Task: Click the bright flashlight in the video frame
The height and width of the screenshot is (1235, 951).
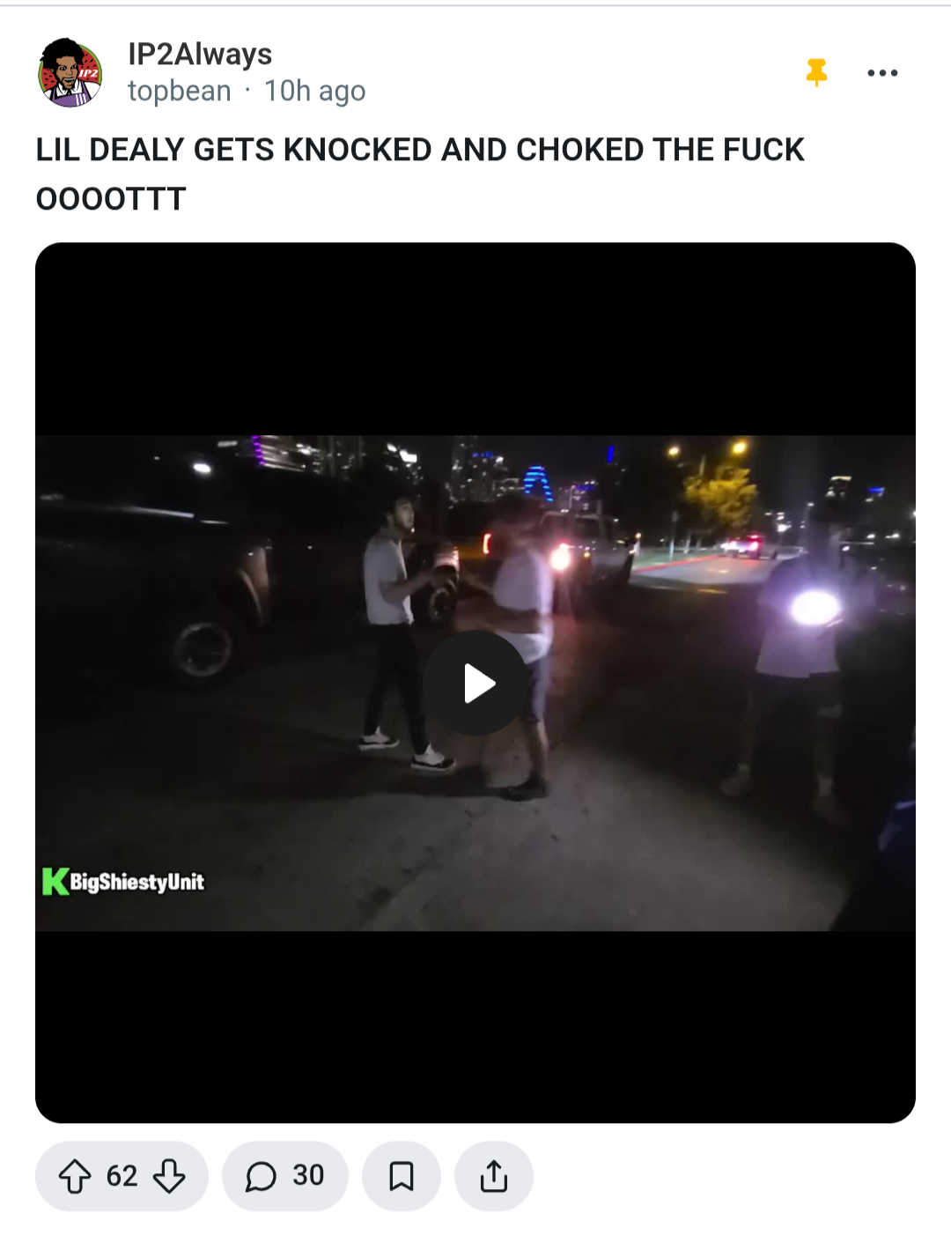Action: point(815,607)
